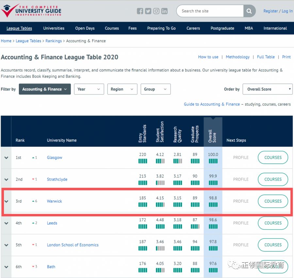
Task: Sort table by Research Quality column
Action: pos(177,134)
